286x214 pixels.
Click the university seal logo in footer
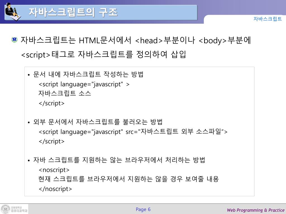pyautogui.click(x=5, y=209)
